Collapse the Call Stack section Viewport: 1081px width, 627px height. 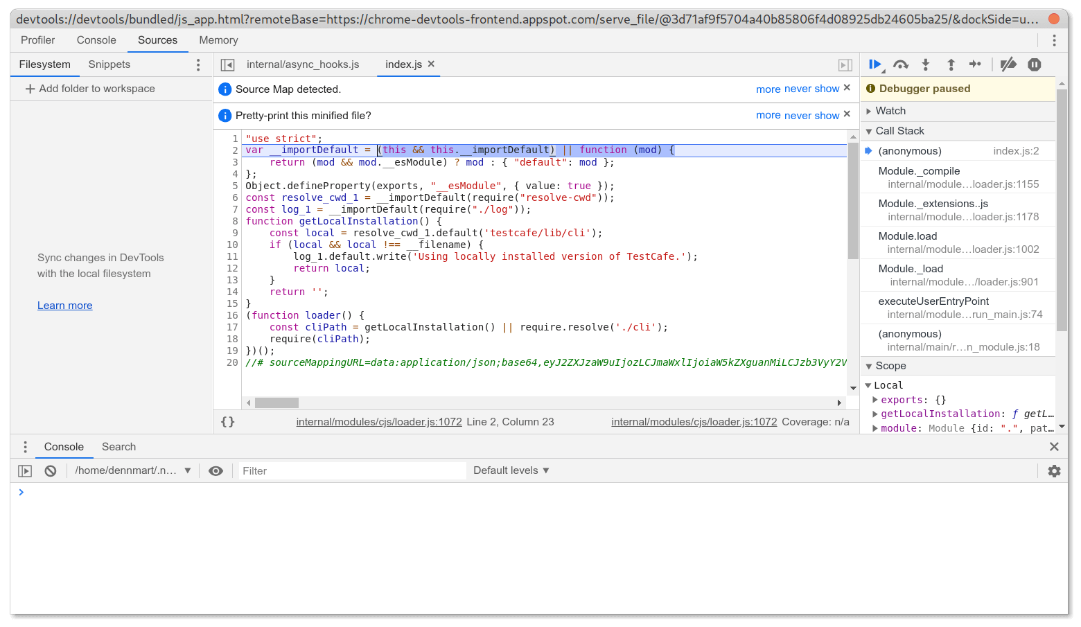869,131
